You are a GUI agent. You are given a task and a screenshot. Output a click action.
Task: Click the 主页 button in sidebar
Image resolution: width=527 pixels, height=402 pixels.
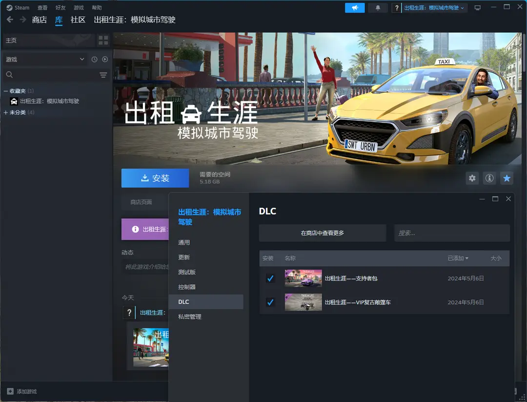point(49,41)
